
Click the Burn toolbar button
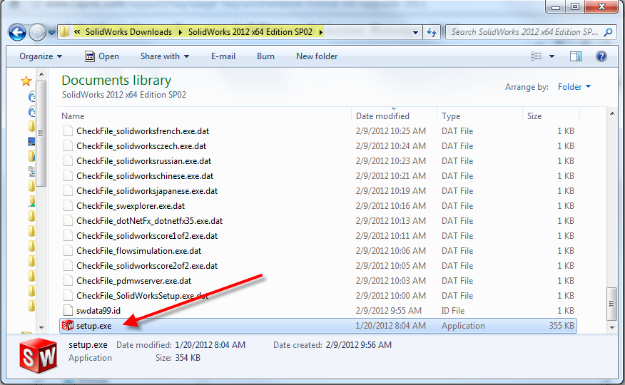265,56
